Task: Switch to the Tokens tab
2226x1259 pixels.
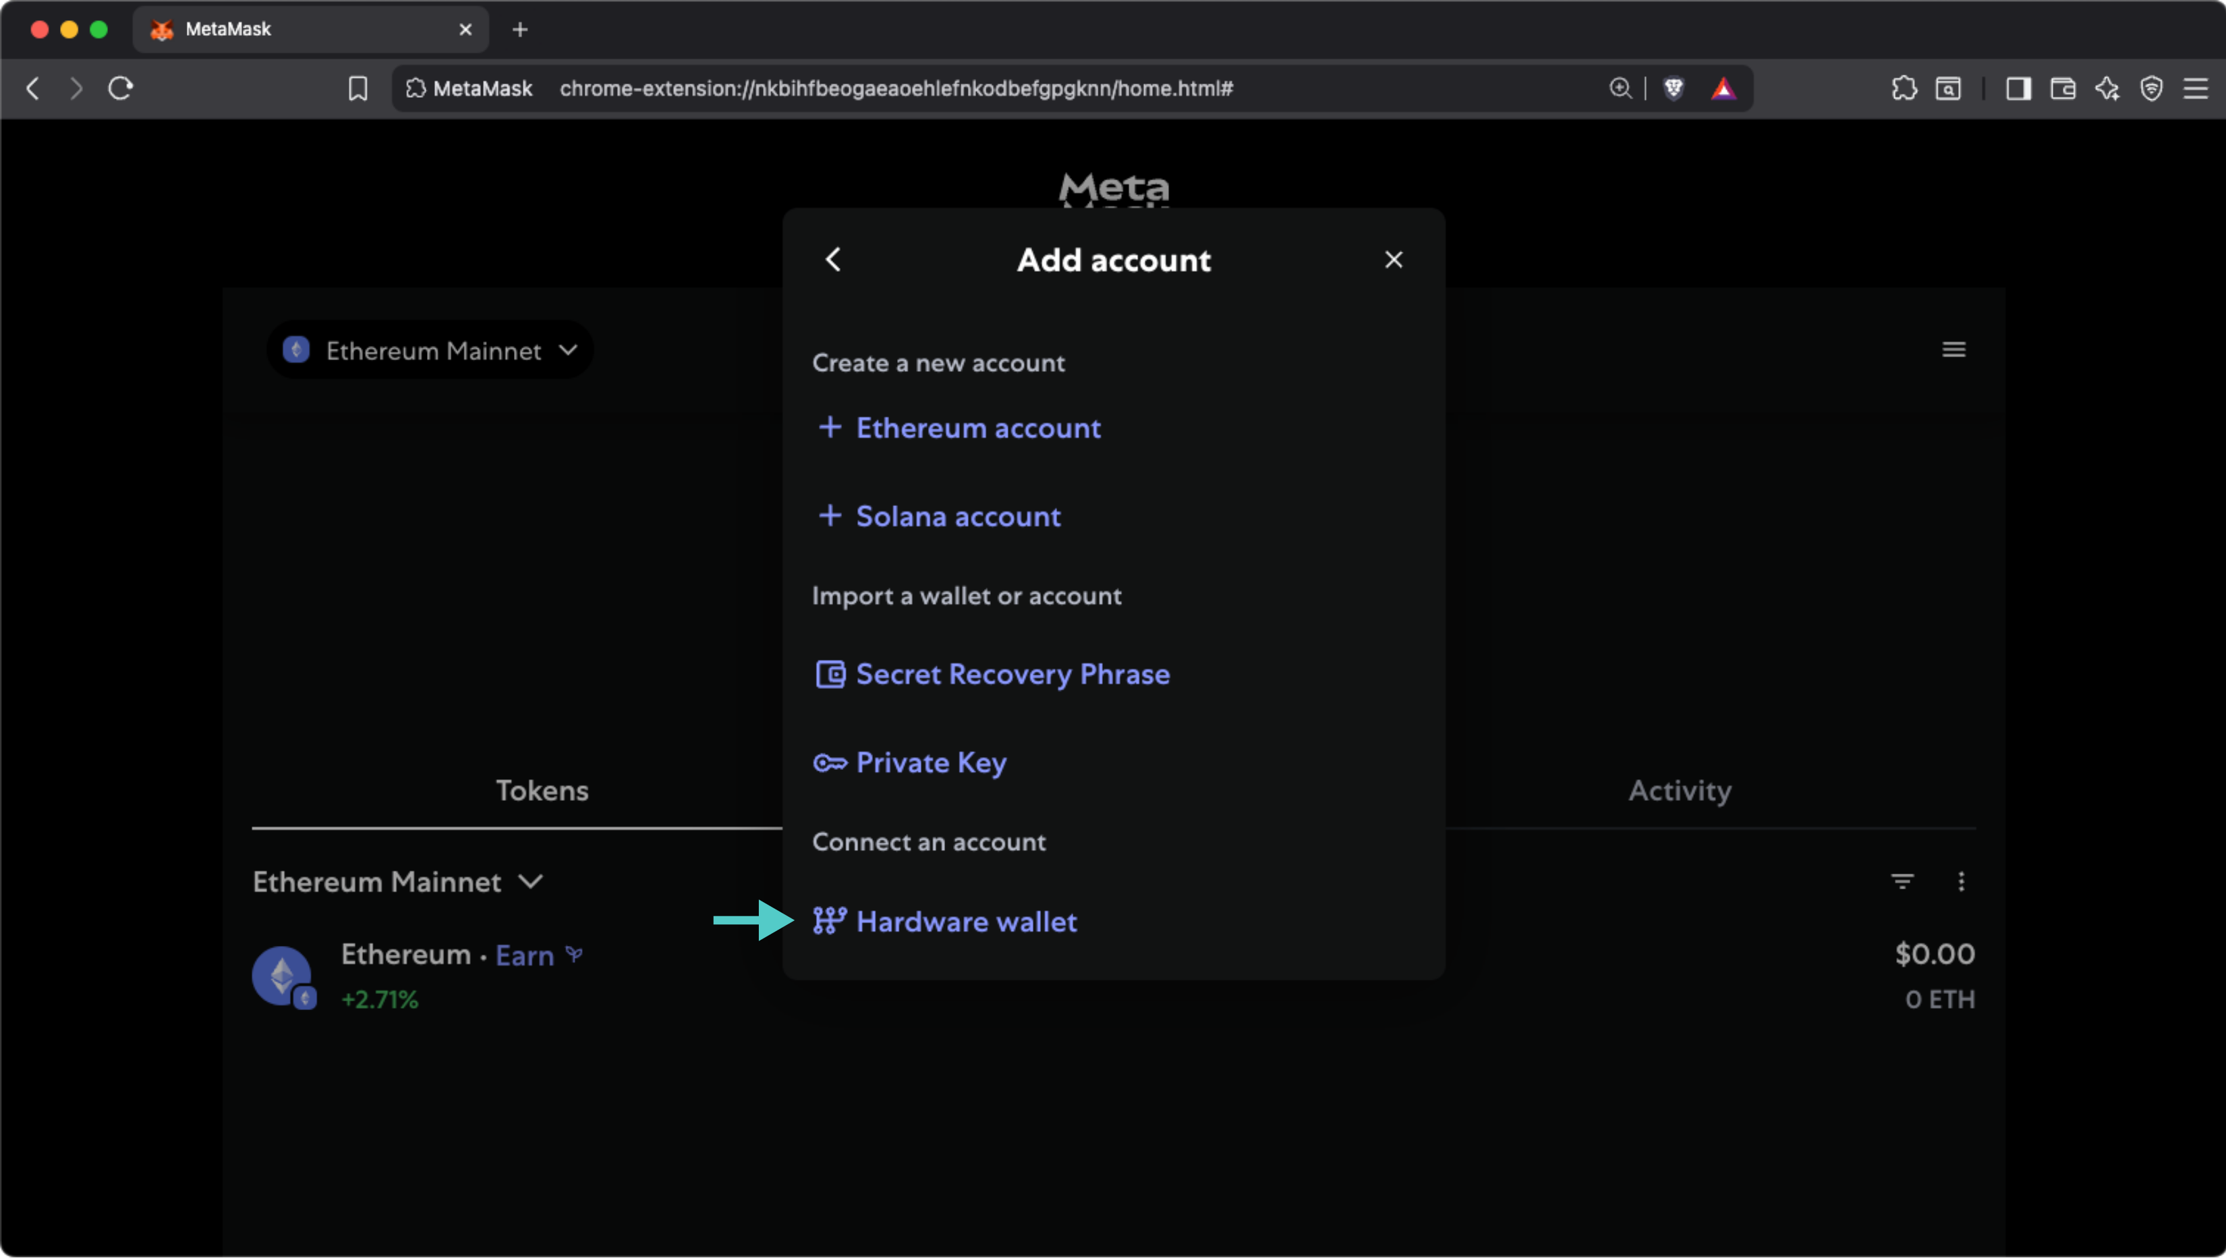Action: [x=542, y=790]
